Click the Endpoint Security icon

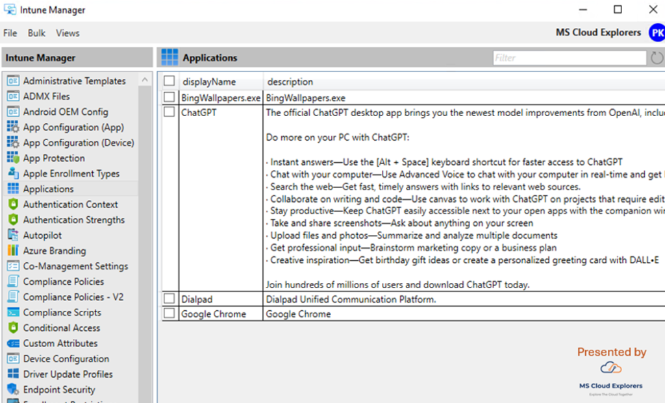point(13,389)
